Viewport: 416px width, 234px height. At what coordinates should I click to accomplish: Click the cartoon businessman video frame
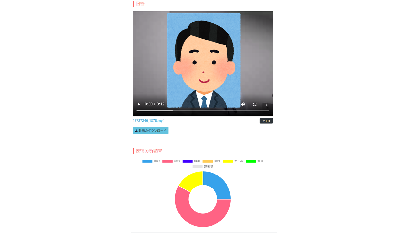pyautogui.click(x=204, y=60)
